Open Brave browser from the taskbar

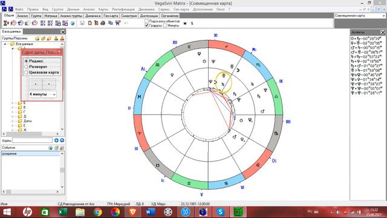(133, 212)
